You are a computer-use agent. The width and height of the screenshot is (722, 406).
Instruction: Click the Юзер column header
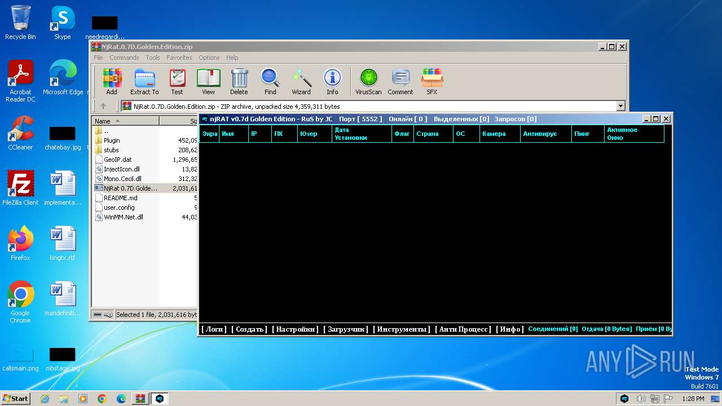pos(315,134)
